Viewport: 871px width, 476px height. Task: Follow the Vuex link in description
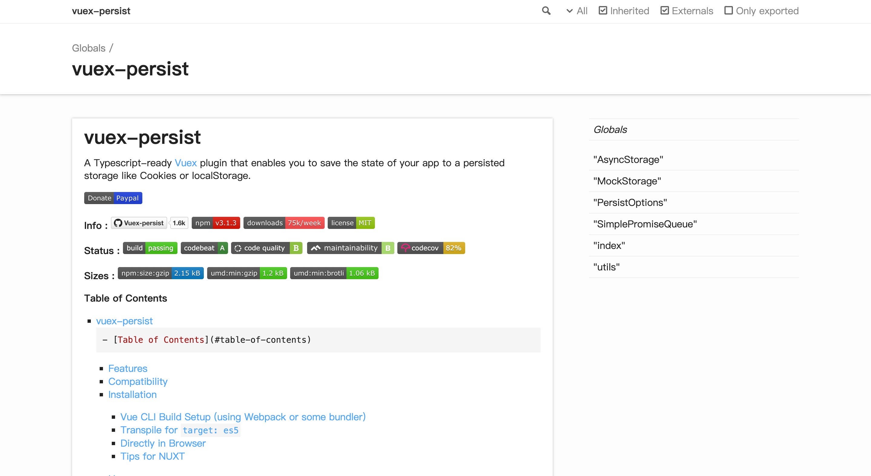point(185,163)
